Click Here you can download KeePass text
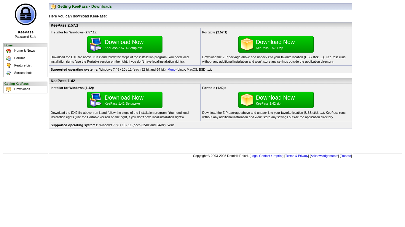Image resolution: width=405 pixels, height=227 pixels. click(78, 16)
